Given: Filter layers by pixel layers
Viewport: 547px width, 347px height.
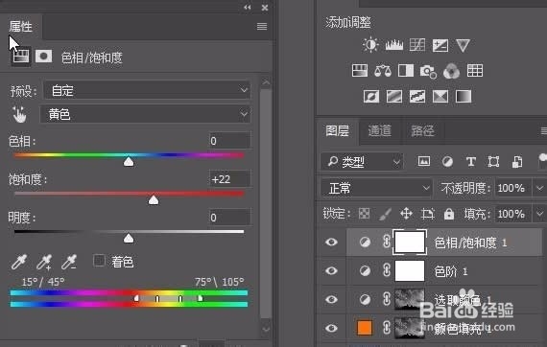Looking at the screenshot, I should tap(424, 161).
